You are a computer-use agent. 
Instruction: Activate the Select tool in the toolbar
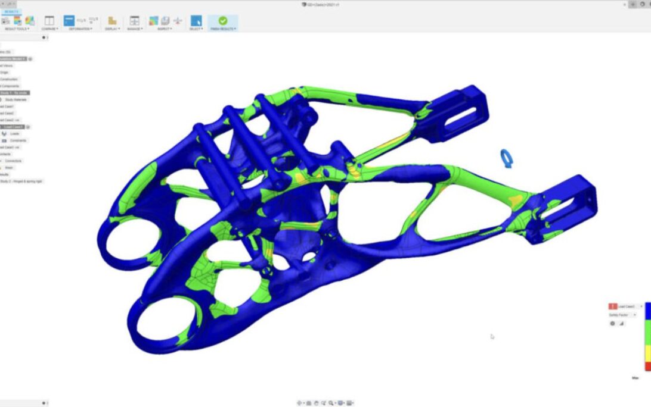click(x=195, y=20)
